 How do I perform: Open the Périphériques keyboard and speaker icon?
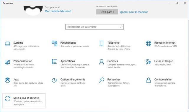(x=54, y=43)
